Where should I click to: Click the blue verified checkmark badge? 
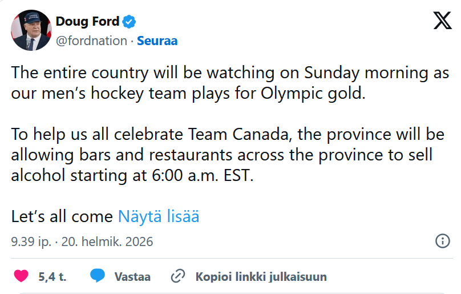[130, 22]
